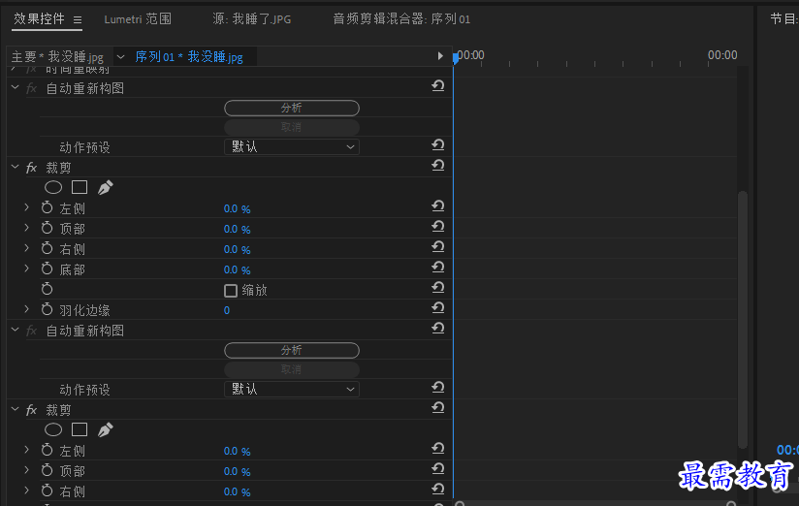The width and height of the screenshot is (799, 506).
Task: Reset the first 自动重新构图 effect
Action: click(437, 85)
